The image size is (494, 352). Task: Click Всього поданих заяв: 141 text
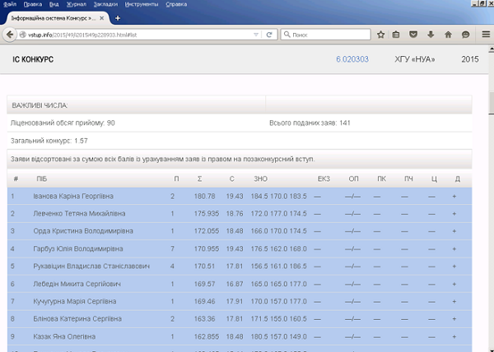tap(310, 123)
